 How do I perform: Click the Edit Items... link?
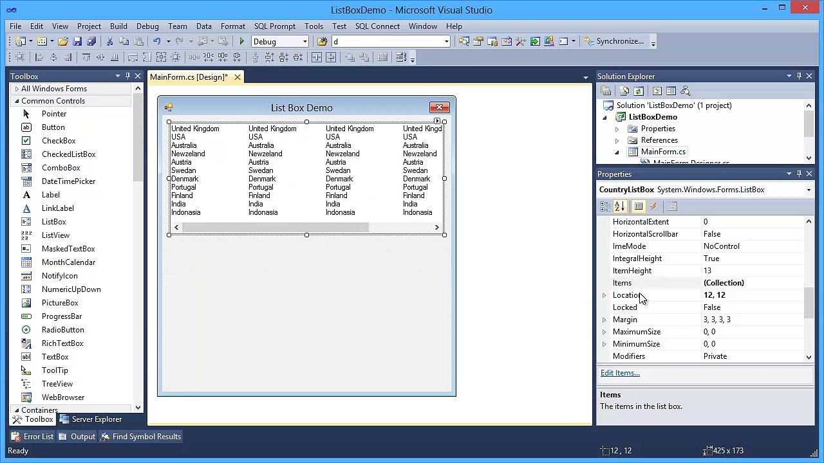coord(620,373)
